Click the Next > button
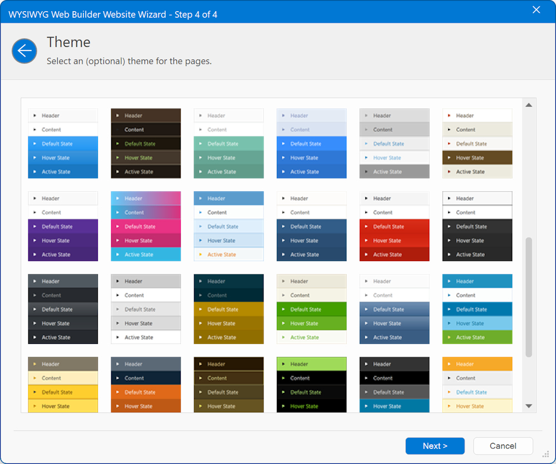 (435, 446)
